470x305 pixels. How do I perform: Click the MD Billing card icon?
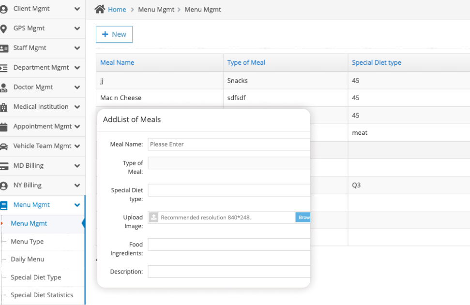(4, 166)
